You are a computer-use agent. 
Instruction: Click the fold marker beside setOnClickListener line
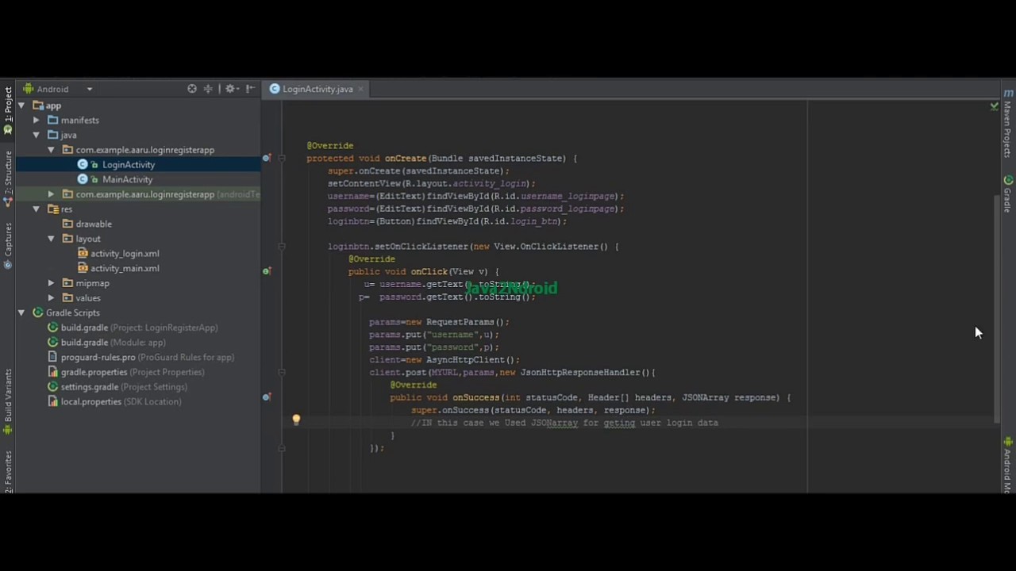(x=282, y=247)
